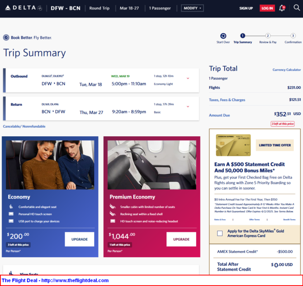Go to the Review & Pay step
Viewport: 303px width, 286px height.
268,38
